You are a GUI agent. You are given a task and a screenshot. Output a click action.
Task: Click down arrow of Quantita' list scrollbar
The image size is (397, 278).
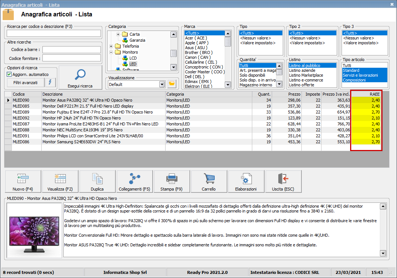point(279,84)
